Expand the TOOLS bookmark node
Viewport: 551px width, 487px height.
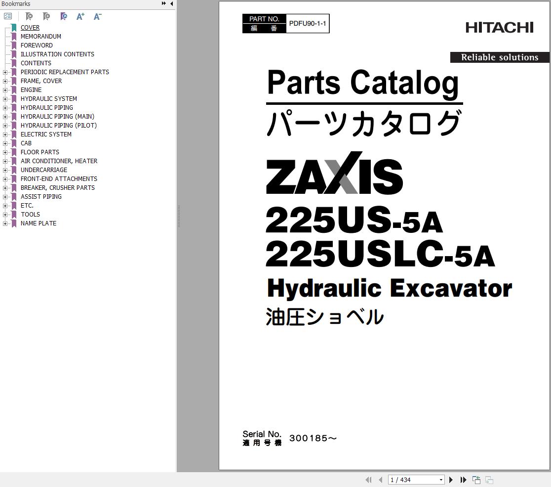coord(5,215)
